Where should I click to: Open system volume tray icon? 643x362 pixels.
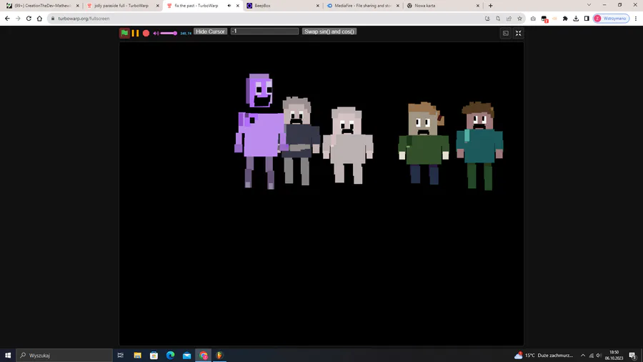tap(599, 356)
